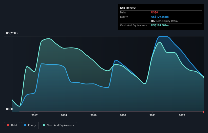The width and height of the screenshot is (208, 133).
Task: Click the Equity label in tooltip
Action: pos(124,17)
